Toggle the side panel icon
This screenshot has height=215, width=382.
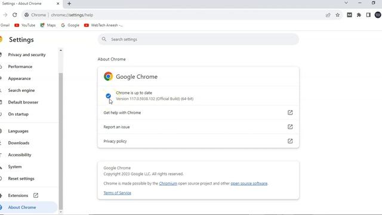tap(368, 15)
